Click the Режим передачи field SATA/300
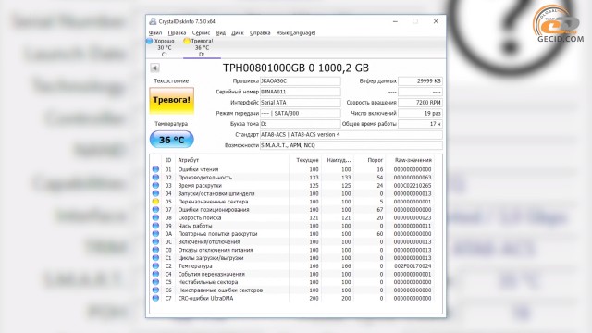Screen dimensions: 592x333 pyautogui.click(x=301, y=113)
